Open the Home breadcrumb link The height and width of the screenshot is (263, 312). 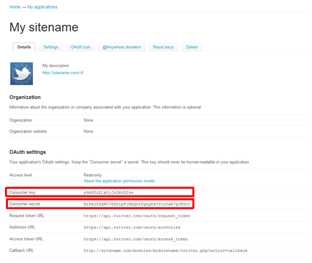pos(15,7)
